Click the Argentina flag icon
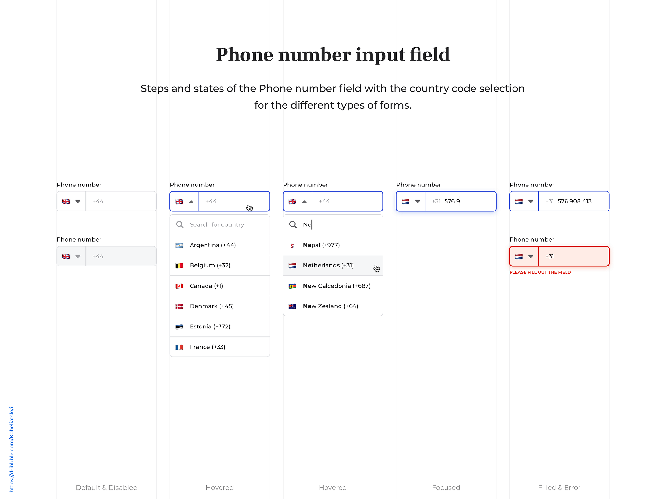666x499 pixels. (179, 245)
